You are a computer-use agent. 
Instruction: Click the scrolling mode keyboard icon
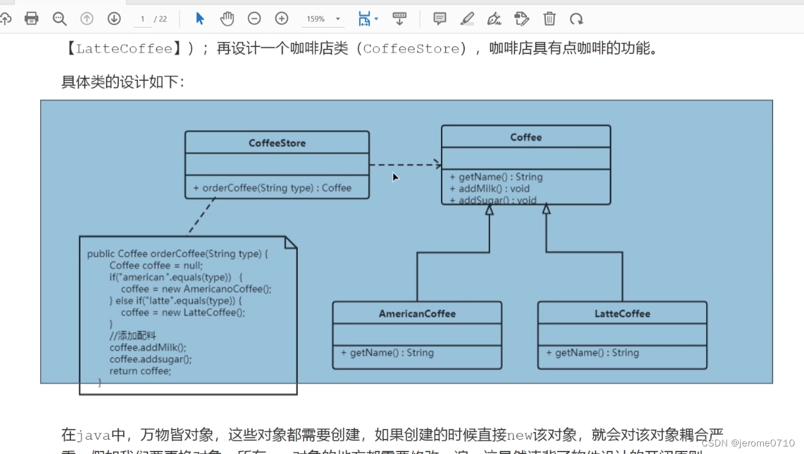tap(399, 19)
